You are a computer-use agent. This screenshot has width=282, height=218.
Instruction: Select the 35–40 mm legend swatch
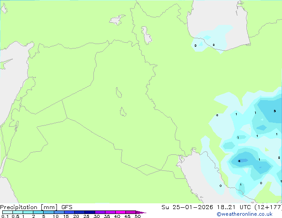click(110, 212)
